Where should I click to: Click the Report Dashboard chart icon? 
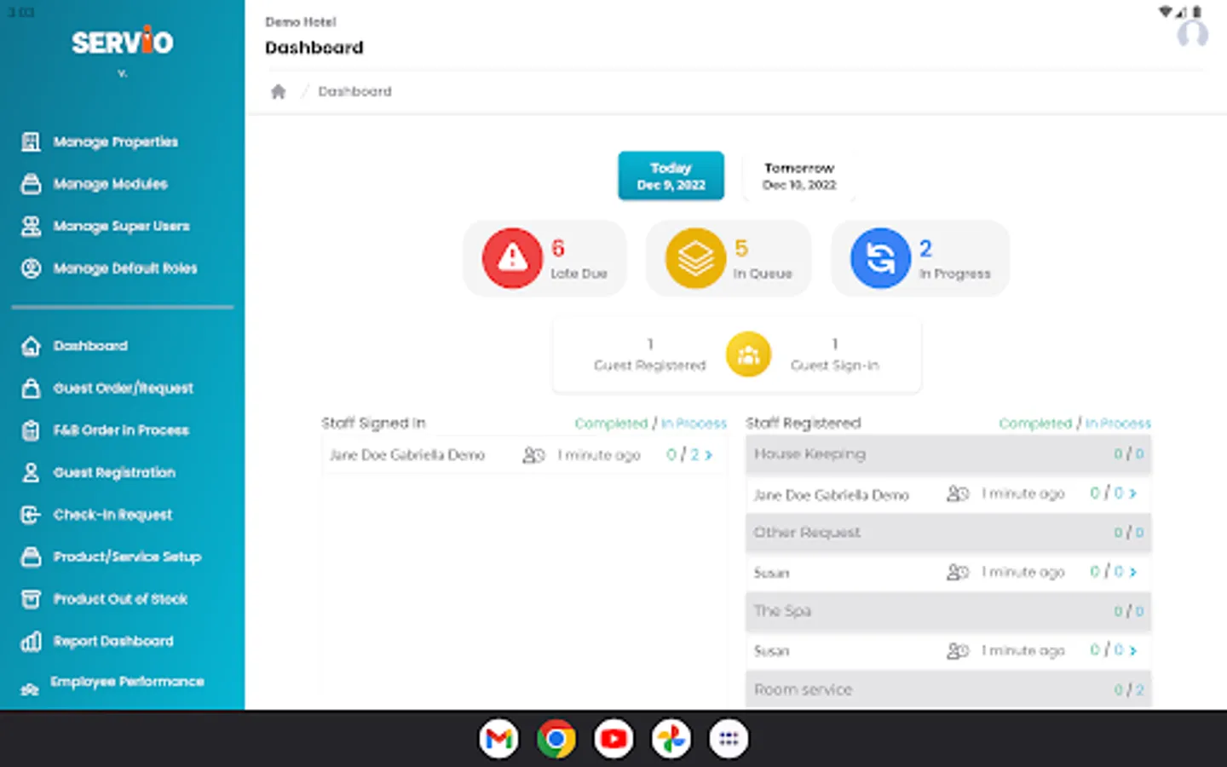point(31,642)
